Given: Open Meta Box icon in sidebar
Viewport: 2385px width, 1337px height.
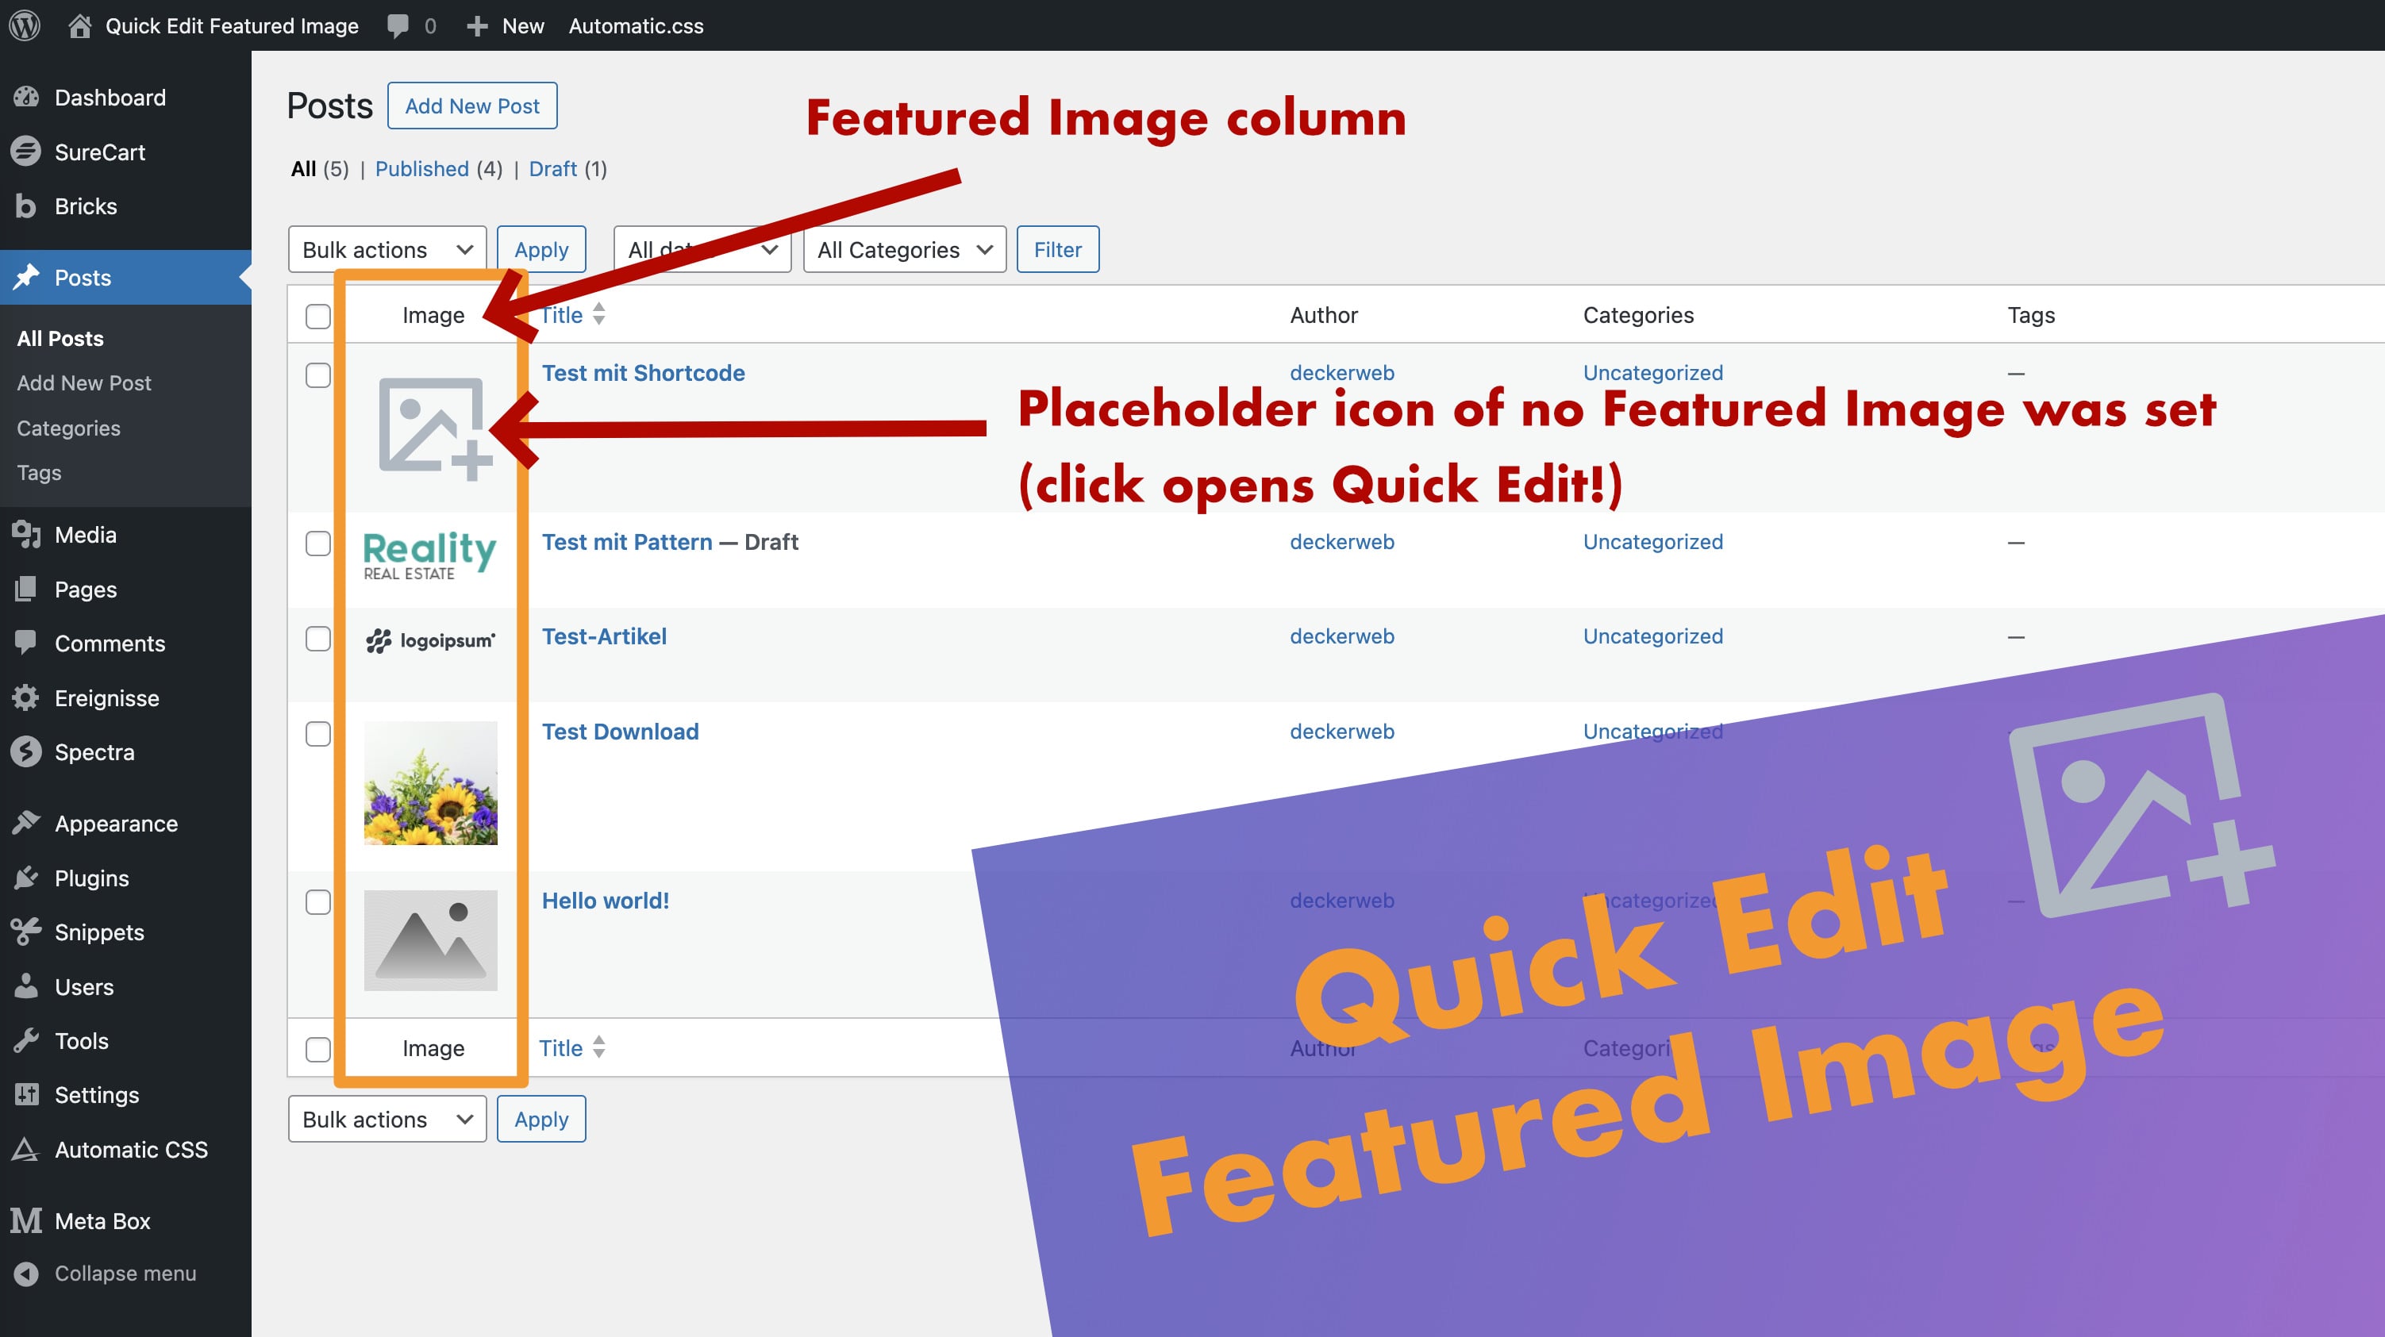Looking at the screenshot, I should pos(26,1220).
